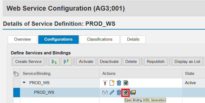
Task: Edit the PROD_WS binding with pencil icon
Action: 112,93
